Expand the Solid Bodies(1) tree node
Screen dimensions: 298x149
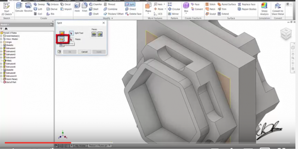click(x=2, y=36)
